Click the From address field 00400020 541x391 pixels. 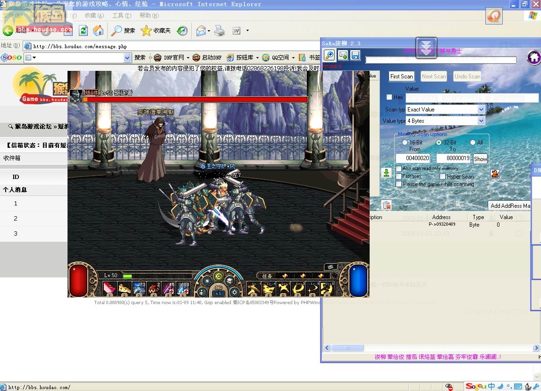[413, 158]
